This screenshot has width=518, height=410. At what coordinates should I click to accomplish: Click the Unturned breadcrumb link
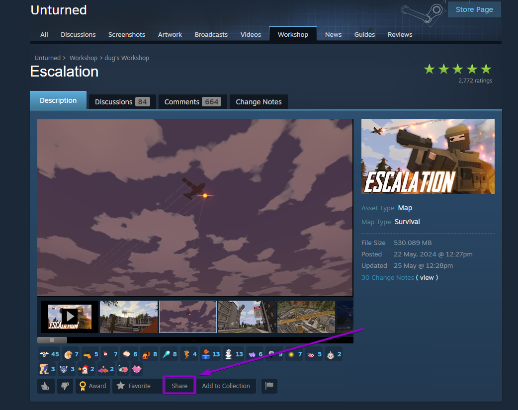(48, 58)
